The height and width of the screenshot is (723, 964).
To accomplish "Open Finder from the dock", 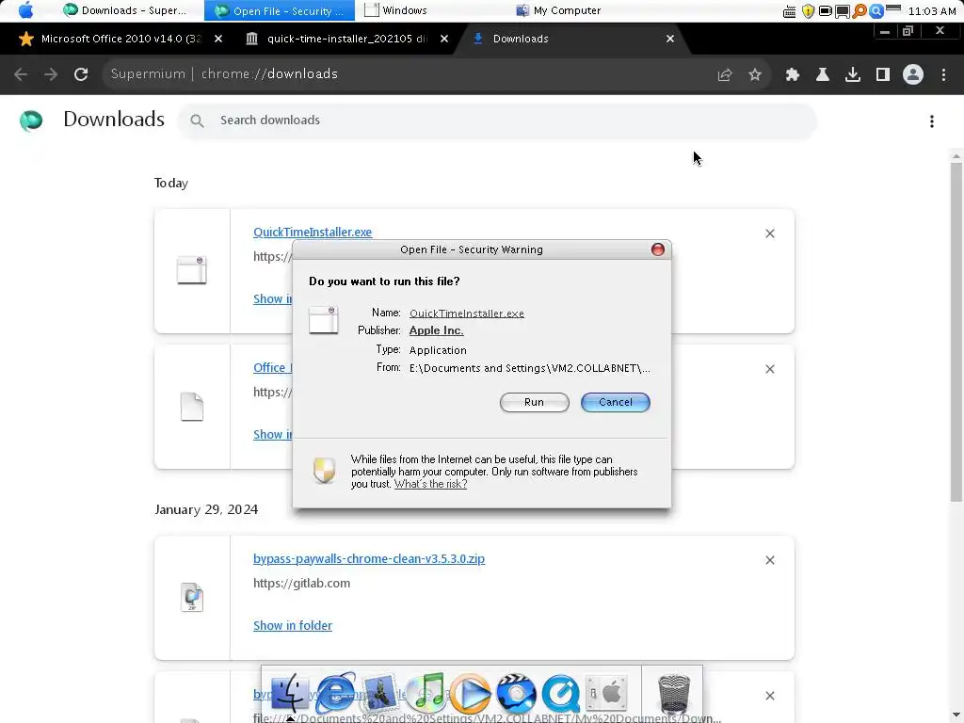I will coord(290,694).
